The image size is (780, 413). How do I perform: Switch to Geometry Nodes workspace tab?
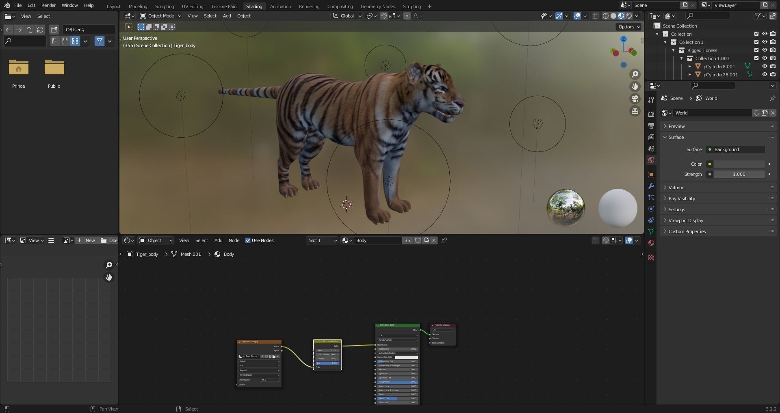[378, 6]
